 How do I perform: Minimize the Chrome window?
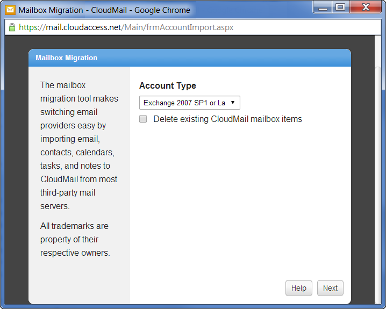click(323, 8)
